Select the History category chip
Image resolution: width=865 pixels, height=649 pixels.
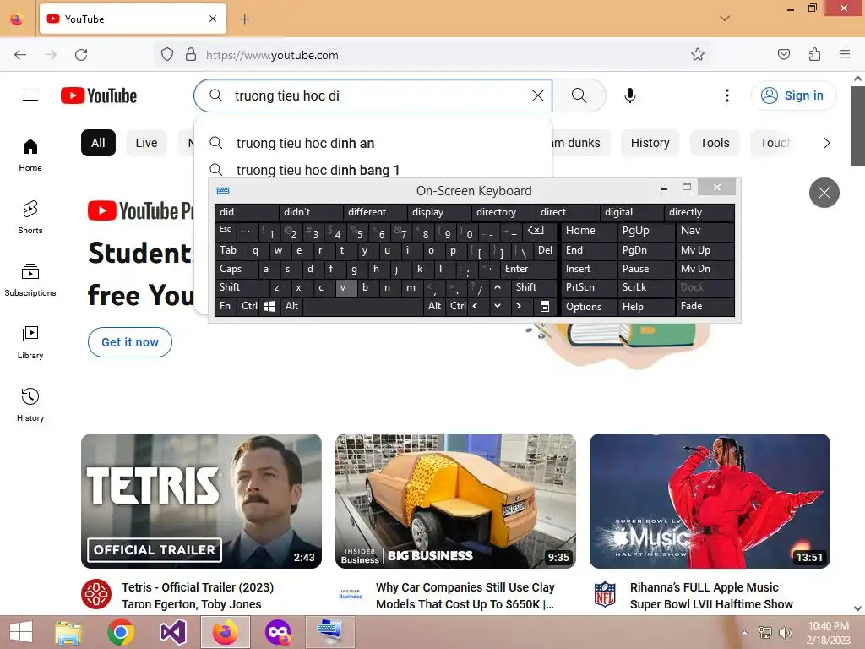[x=650, y=143]
